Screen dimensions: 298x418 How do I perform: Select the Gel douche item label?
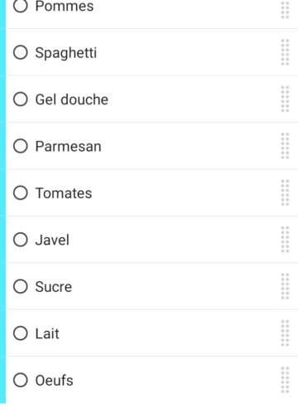point(72,100)
